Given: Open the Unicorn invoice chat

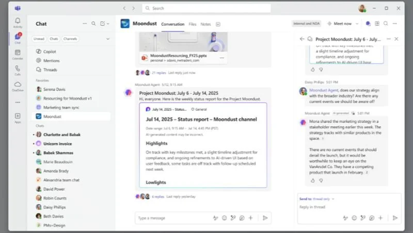Looking at the screenshot, I should point(71,144).
